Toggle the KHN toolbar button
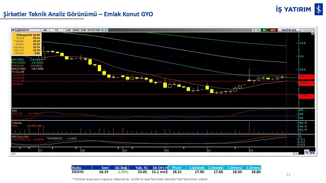 (76, 30)
